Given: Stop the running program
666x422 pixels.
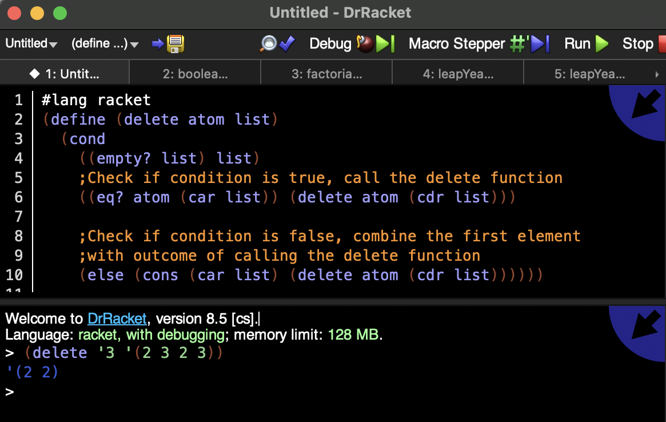Looking at the screenshot, I should 644,44.
